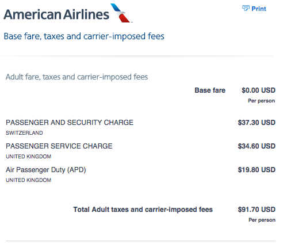Click the $19.80 USD amount
The image size is (287, 243).
[257, 170]
